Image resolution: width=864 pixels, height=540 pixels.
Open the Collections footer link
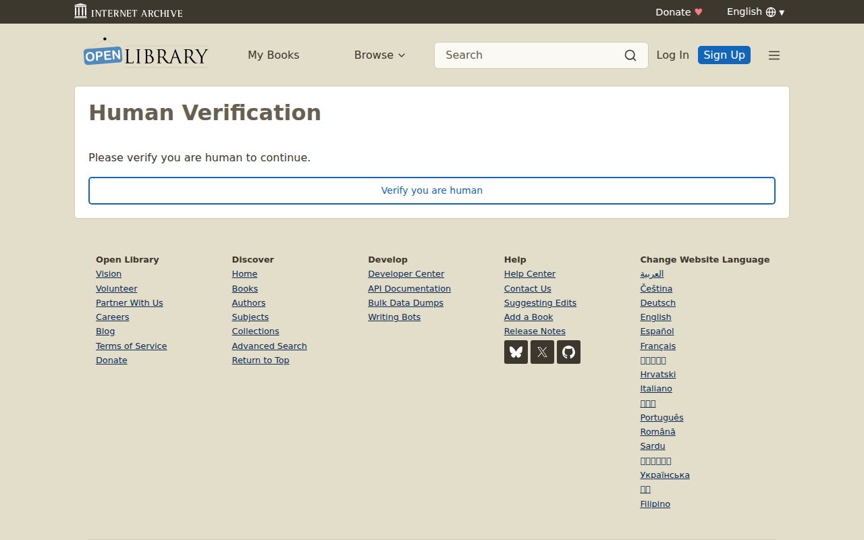256,331
